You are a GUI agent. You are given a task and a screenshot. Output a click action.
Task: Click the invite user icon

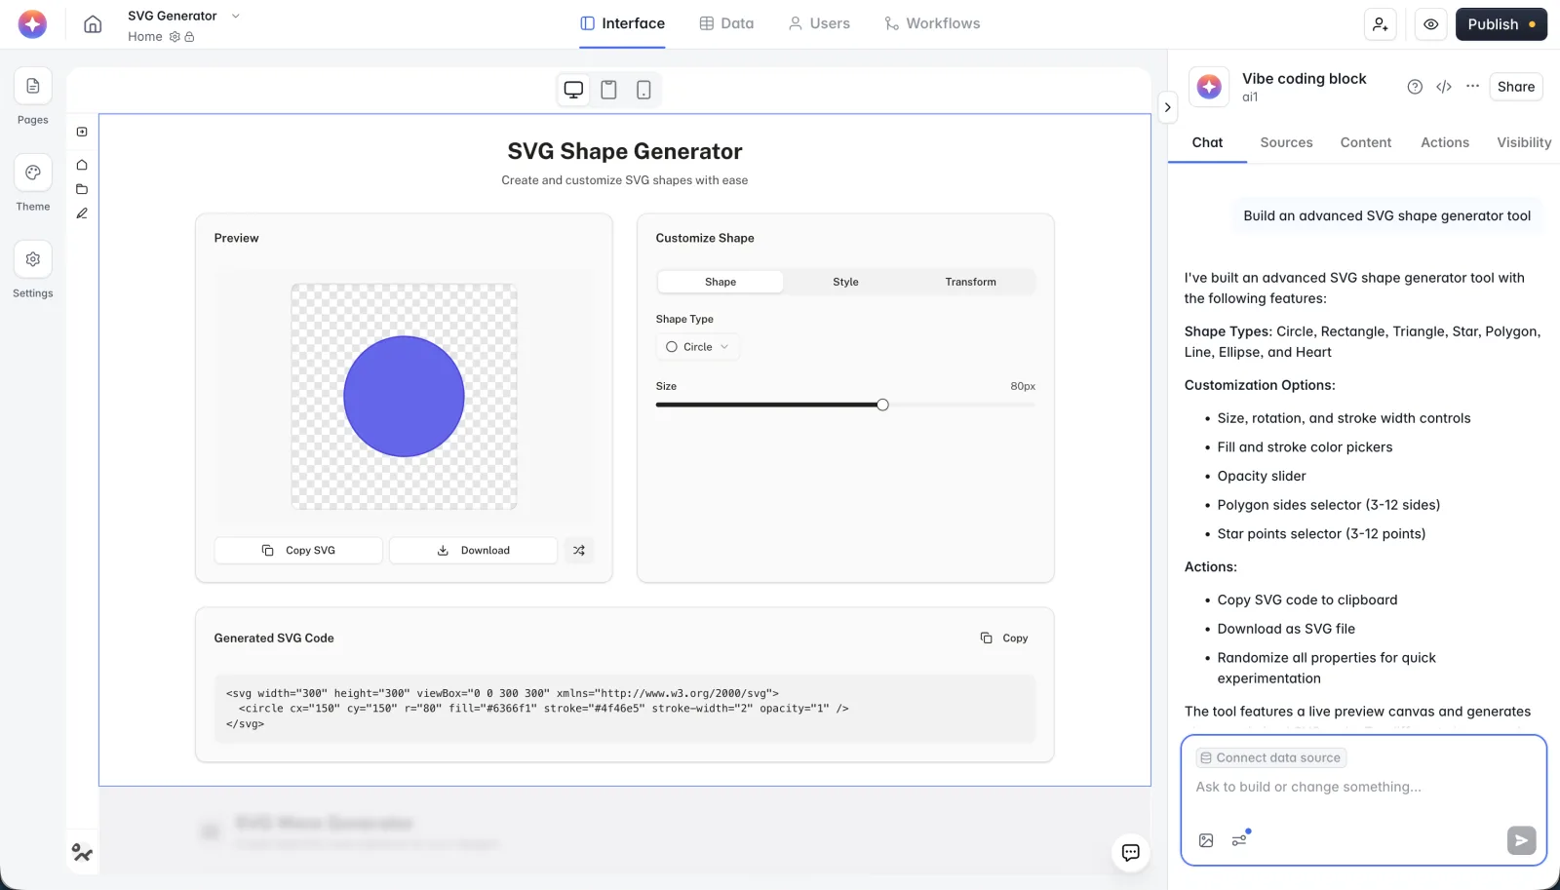coord(1381,24)
